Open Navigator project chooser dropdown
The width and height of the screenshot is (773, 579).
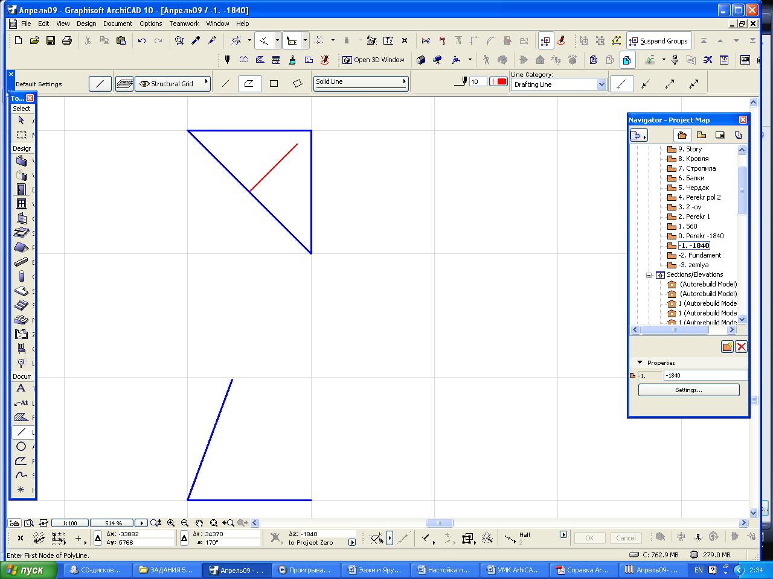coord(638,135)
